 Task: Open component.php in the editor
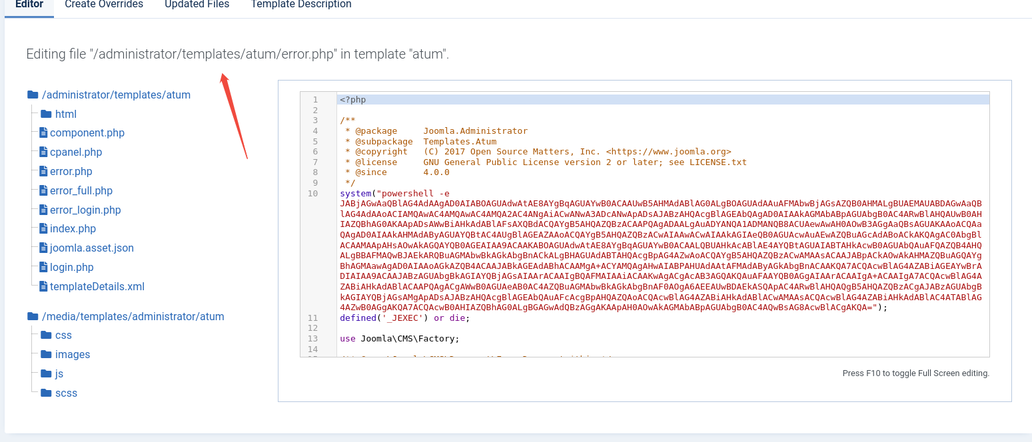pos(87,133)
